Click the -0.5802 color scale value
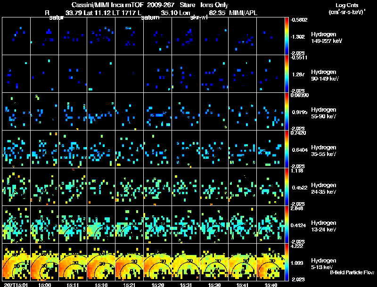377x287 pixels. (x=299, y=20)
